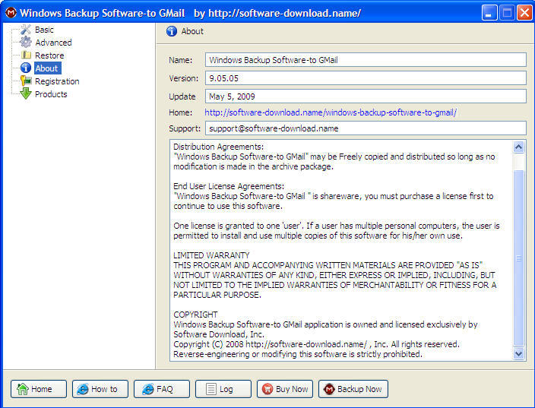Screen dimensions: 535x408
Task: Click the About info icon in sidebar
Action: pos(26,68)
